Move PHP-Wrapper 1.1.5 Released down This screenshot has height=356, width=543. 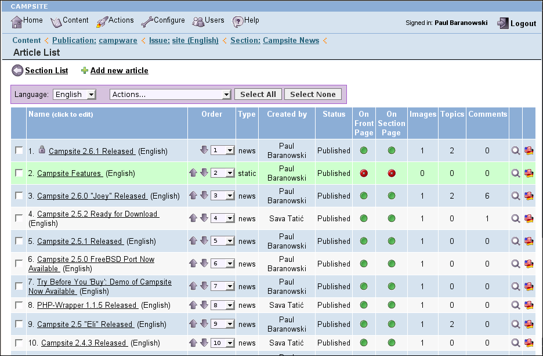coord(204,305)
